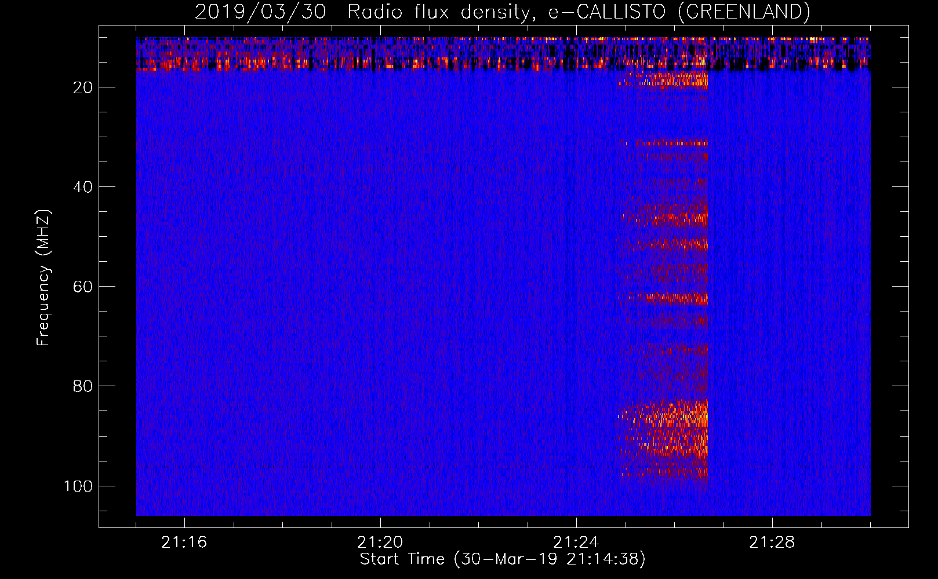Click the '100' frequency tick label
The image size is (938, 579).
click(78, 486)
